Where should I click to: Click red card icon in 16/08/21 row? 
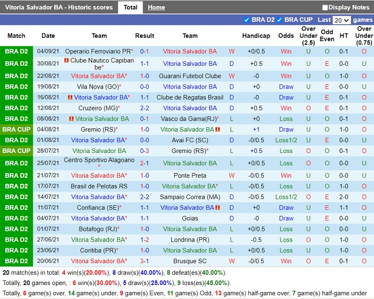pos(70,97)
